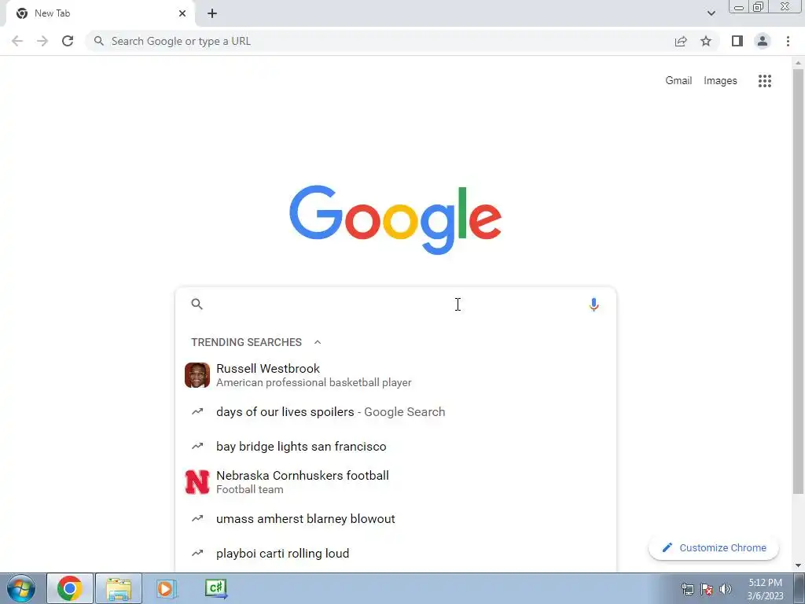Viewport: 805px width, 604px height.
Task: Open the media player taskbar icon
Action: [166, 588]
